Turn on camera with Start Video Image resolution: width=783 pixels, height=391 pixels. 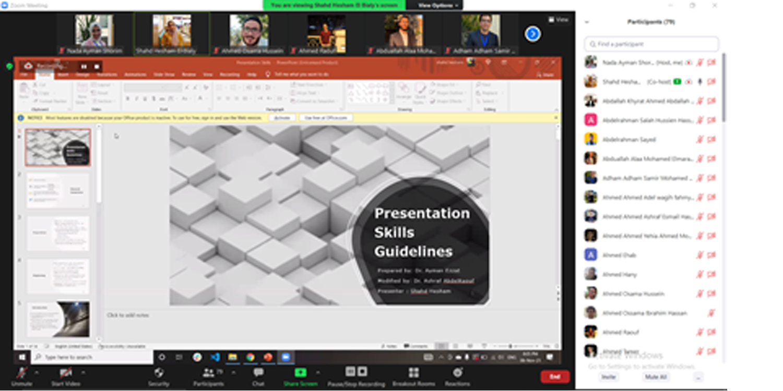click(x=66, y=373)
